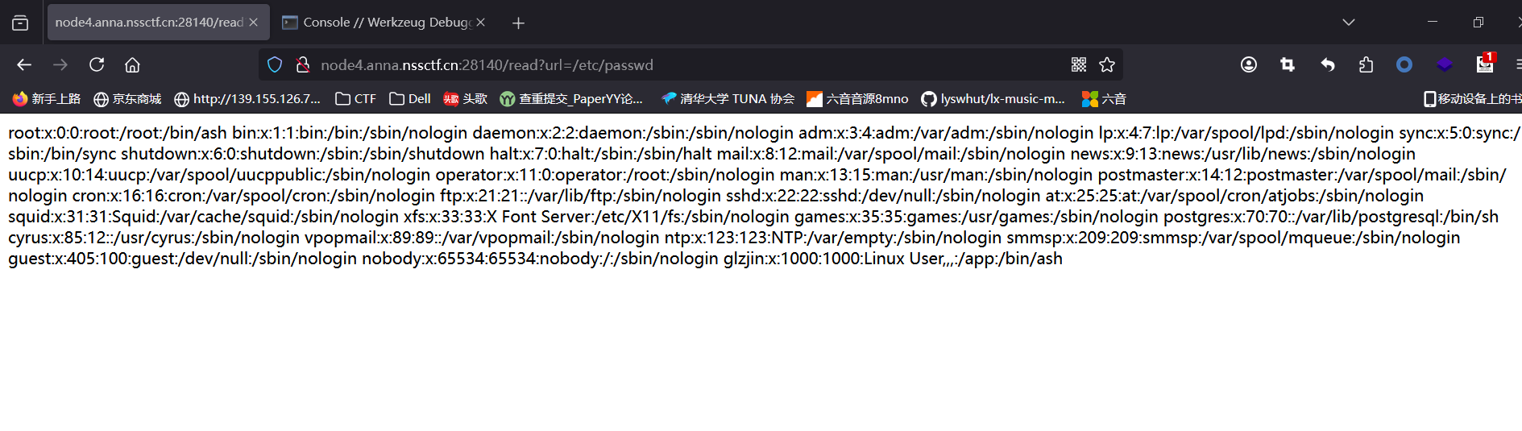
Task: Open Firefox account profile icon
Action: pos(1249,64)
